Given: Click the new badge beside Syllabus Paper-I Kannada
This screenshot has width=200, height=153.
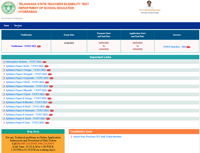Looking at the screenshot, I should 51,86.
